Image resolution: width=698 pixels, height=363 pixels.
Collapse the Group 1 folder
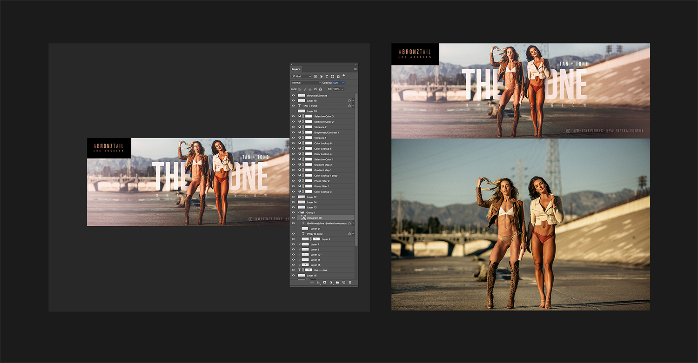coord(299,212)
